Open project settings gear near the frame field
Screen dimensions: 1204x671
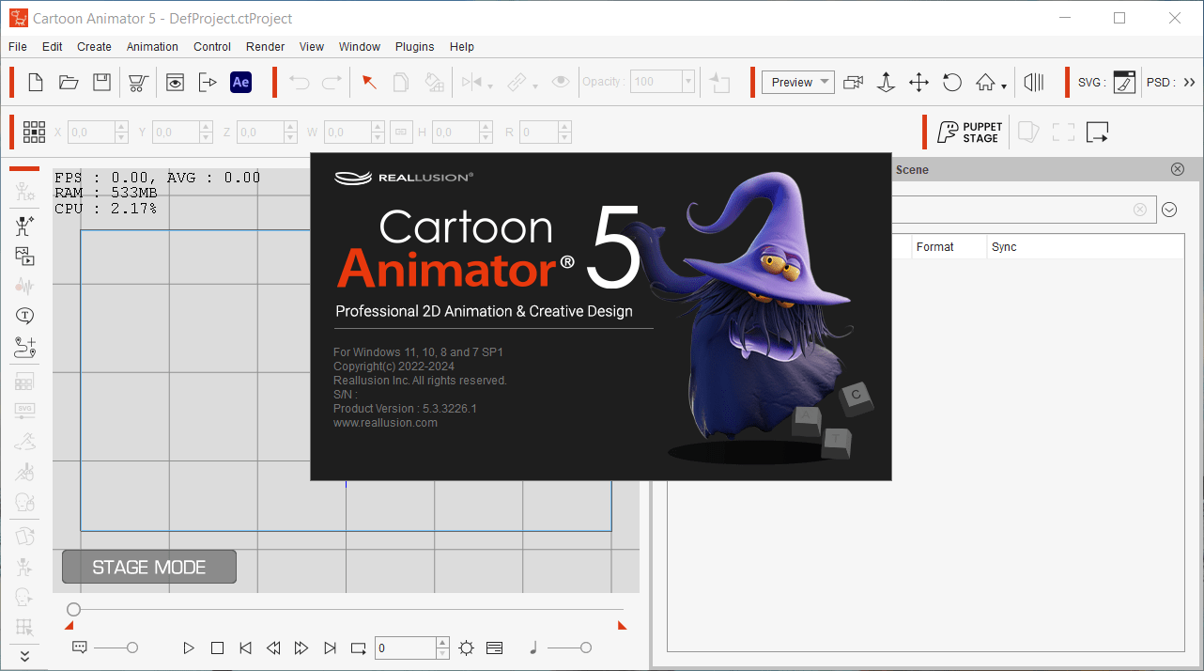[467, 648]
